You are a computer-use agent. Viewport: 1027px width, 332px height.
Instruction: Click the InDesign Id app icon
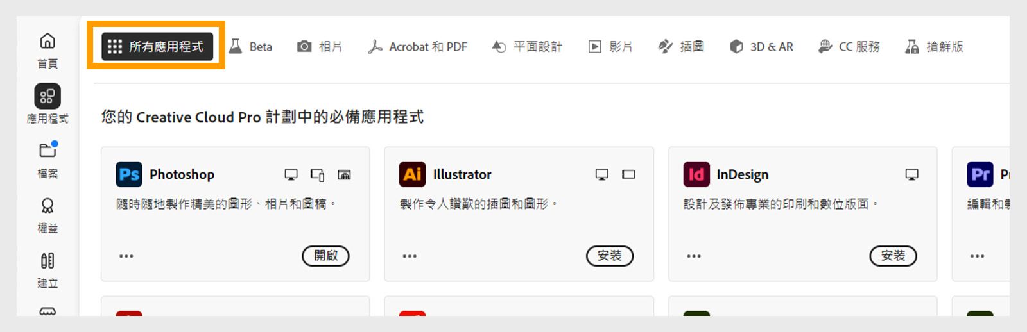(x=696, y=174)
